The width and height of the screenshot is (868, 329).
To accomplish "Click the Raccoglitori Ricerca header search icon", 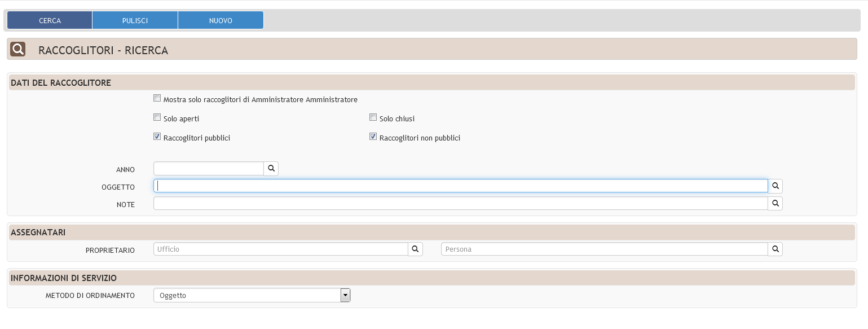I will click(x=18, y=50).
